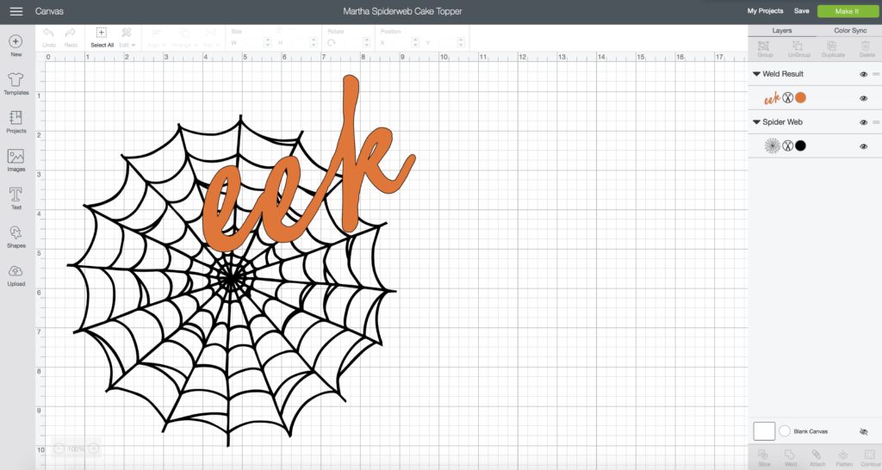Click the Attach paperclip tool
This screenshot has height=470, width=882.
(x=817, y=458)
